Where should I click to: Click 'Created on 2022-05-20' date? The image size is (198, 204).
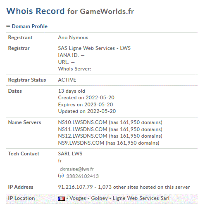pyautogui.click(x=86, y=98)
